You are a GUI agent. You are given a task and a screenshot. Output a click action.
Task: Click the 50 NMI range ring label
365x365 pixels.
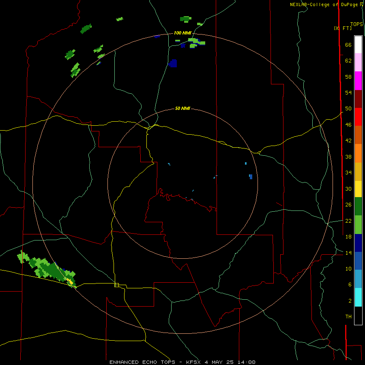pyautogui.click(x=182, y=108)
